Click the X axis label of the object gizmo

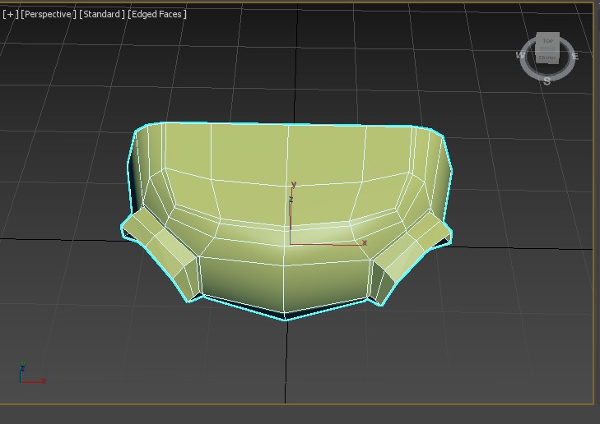(365, 242)
